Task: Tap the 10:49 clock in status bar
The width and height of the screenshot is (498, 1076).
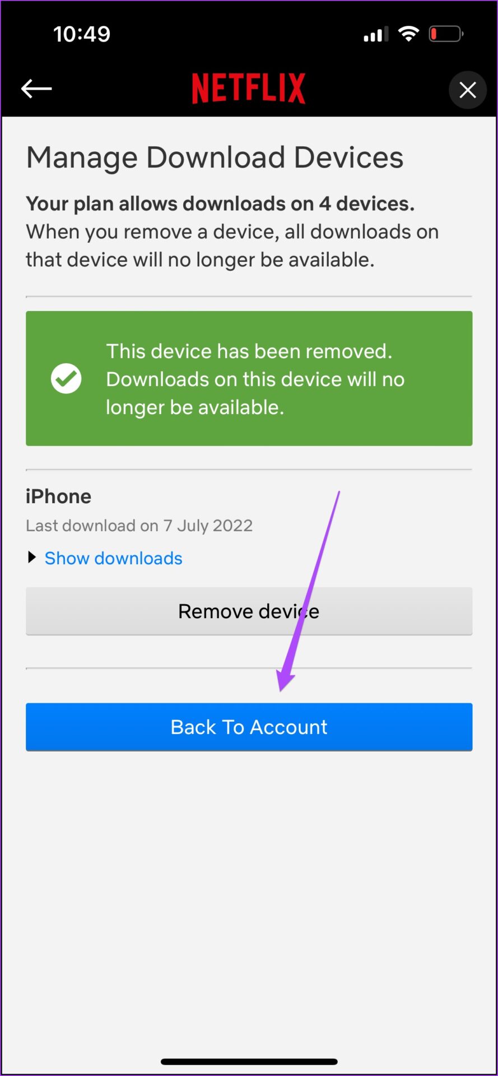Action: click(x=82, y=34)
